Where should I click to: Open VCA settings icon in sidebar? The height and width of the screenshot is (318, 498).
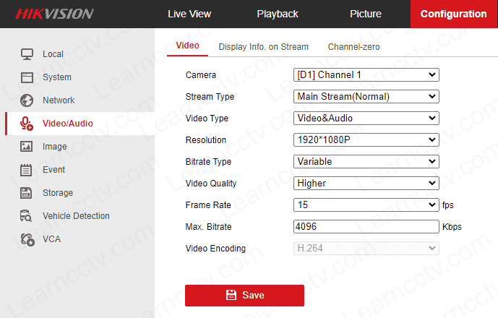[27, 239]
